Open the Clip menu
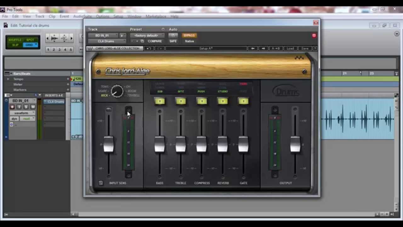This screenshot has height=227, width=403. [x=52, y=16]
